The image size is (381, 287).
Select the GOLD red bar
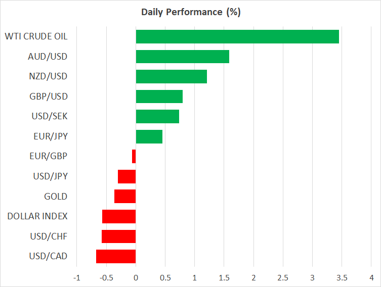pos(125,196)
